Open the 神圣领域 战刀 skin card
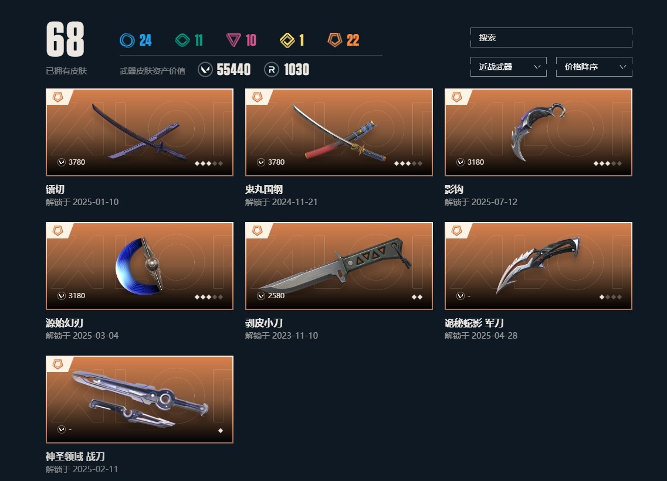The image size is (667, 481). 140,400
